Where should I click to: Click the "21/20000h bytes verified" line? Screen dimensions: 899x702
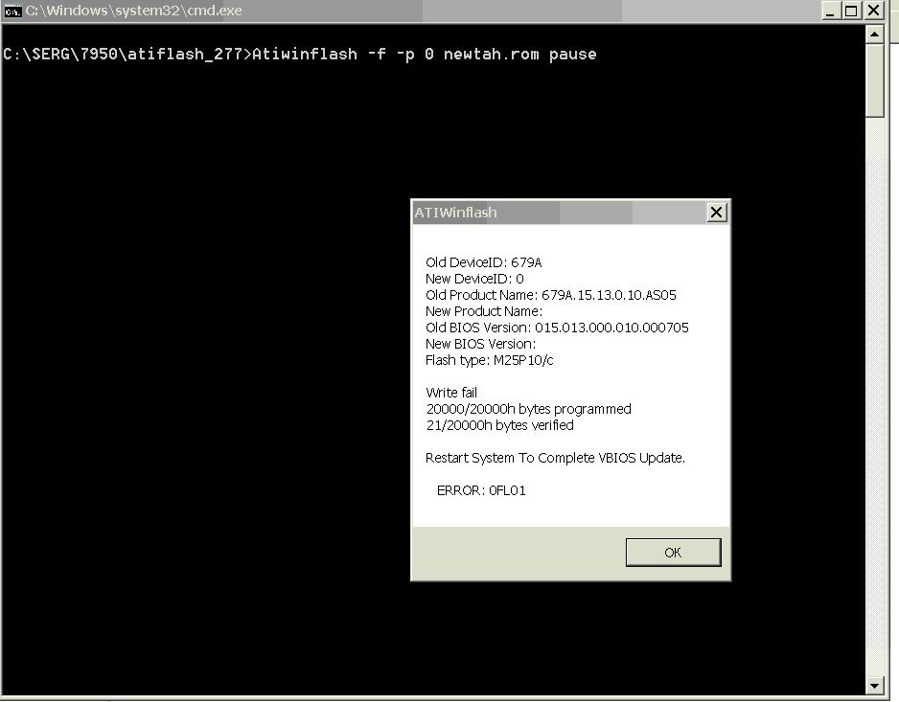pos(499,425)
